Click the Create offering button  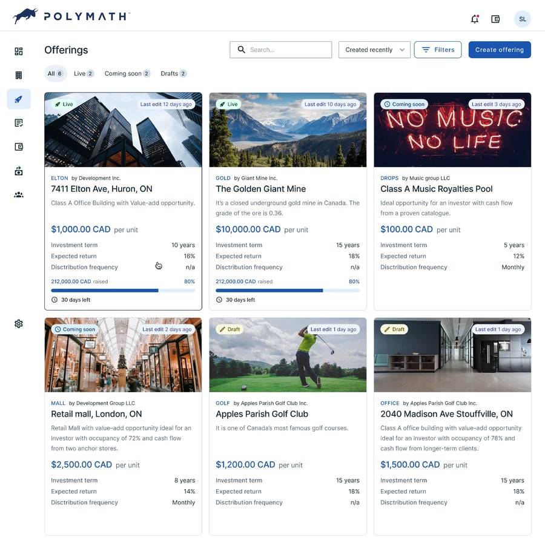point(500,50)
